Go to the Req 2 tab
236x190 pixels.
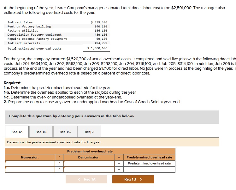tap(89, 132)
